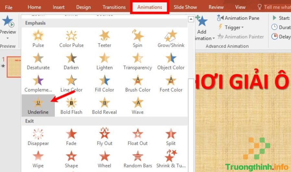Click the Emphasis section header

[x=105, y=23]
